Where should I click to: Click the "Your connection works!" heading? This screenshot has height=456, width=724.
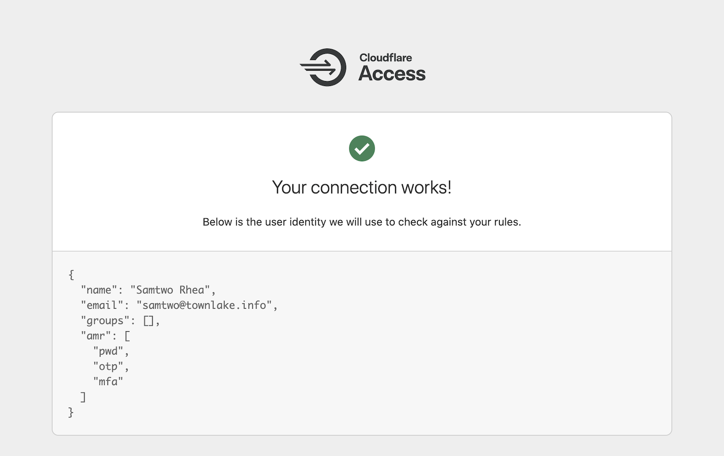[x=362, y=188]
